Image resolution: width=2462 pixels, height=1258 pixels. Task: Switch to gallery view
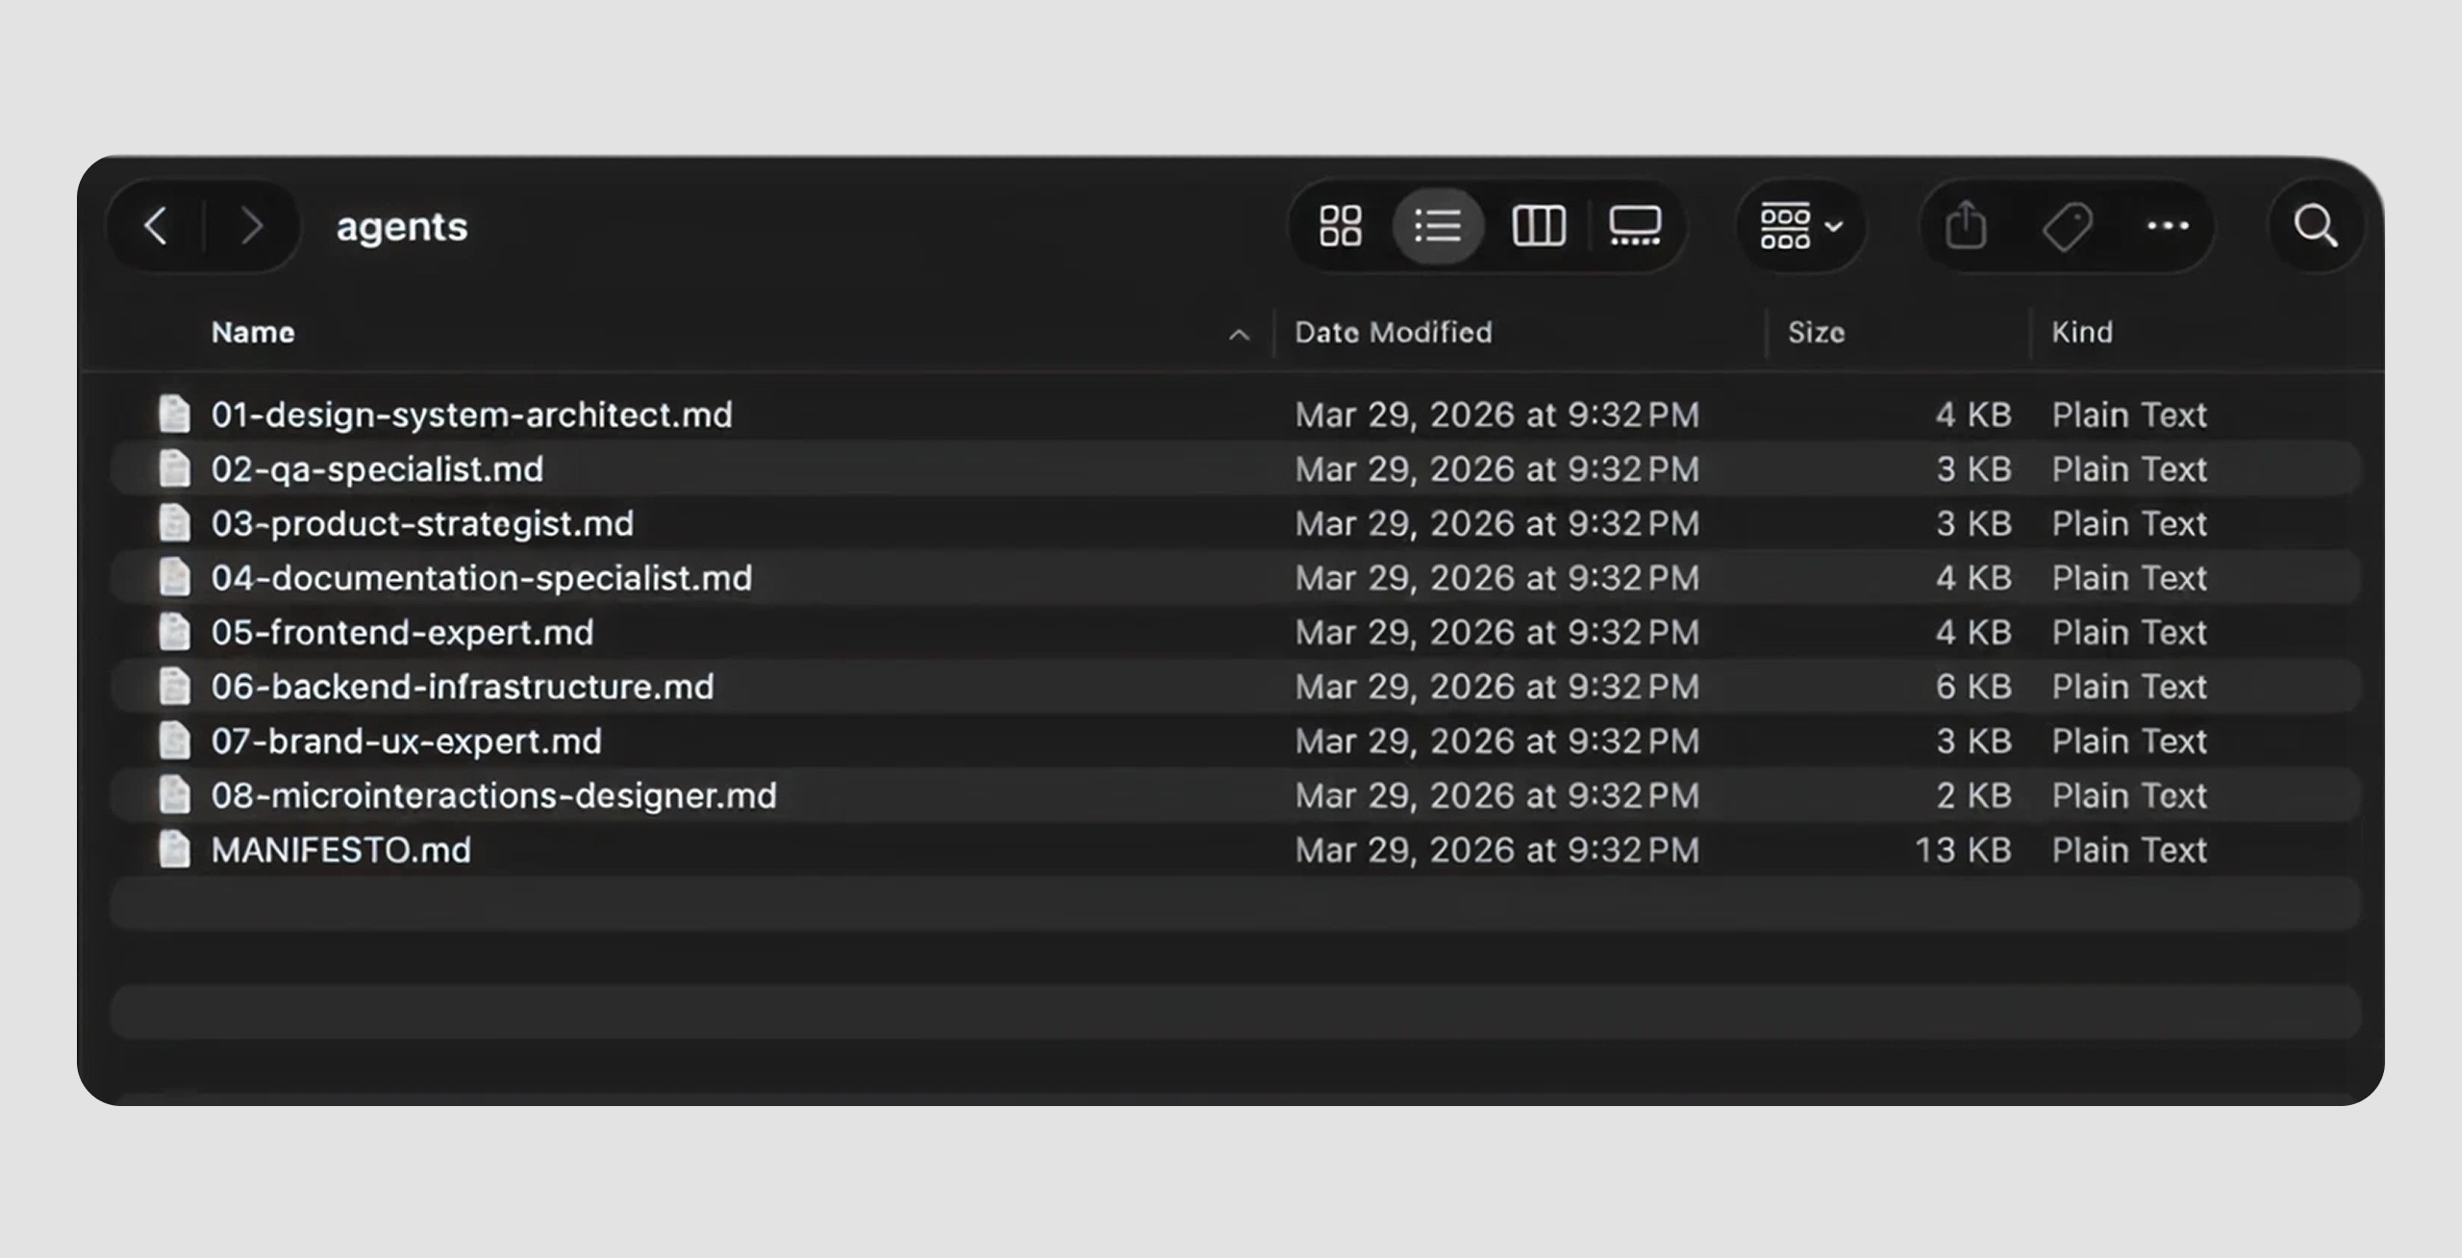point(1635,226)
